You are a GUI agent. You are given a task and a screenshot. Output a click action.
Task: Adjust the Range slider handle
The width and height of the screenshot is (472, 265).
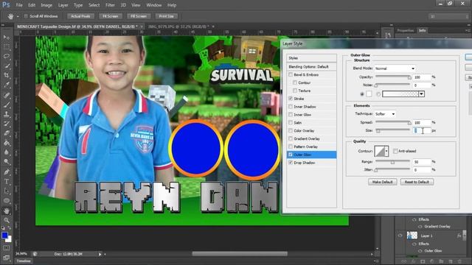pyautogui.click(x=392, y=162)
